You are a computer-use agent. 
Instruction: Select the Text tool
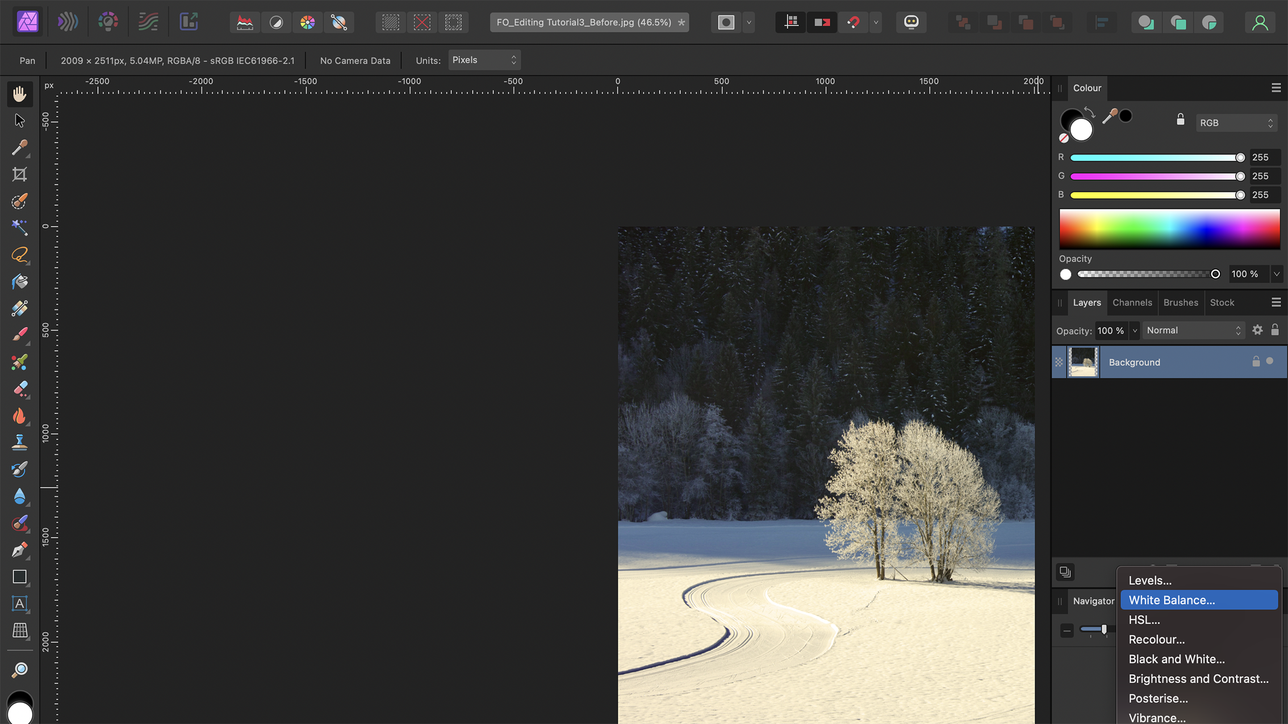click(19, 604)
